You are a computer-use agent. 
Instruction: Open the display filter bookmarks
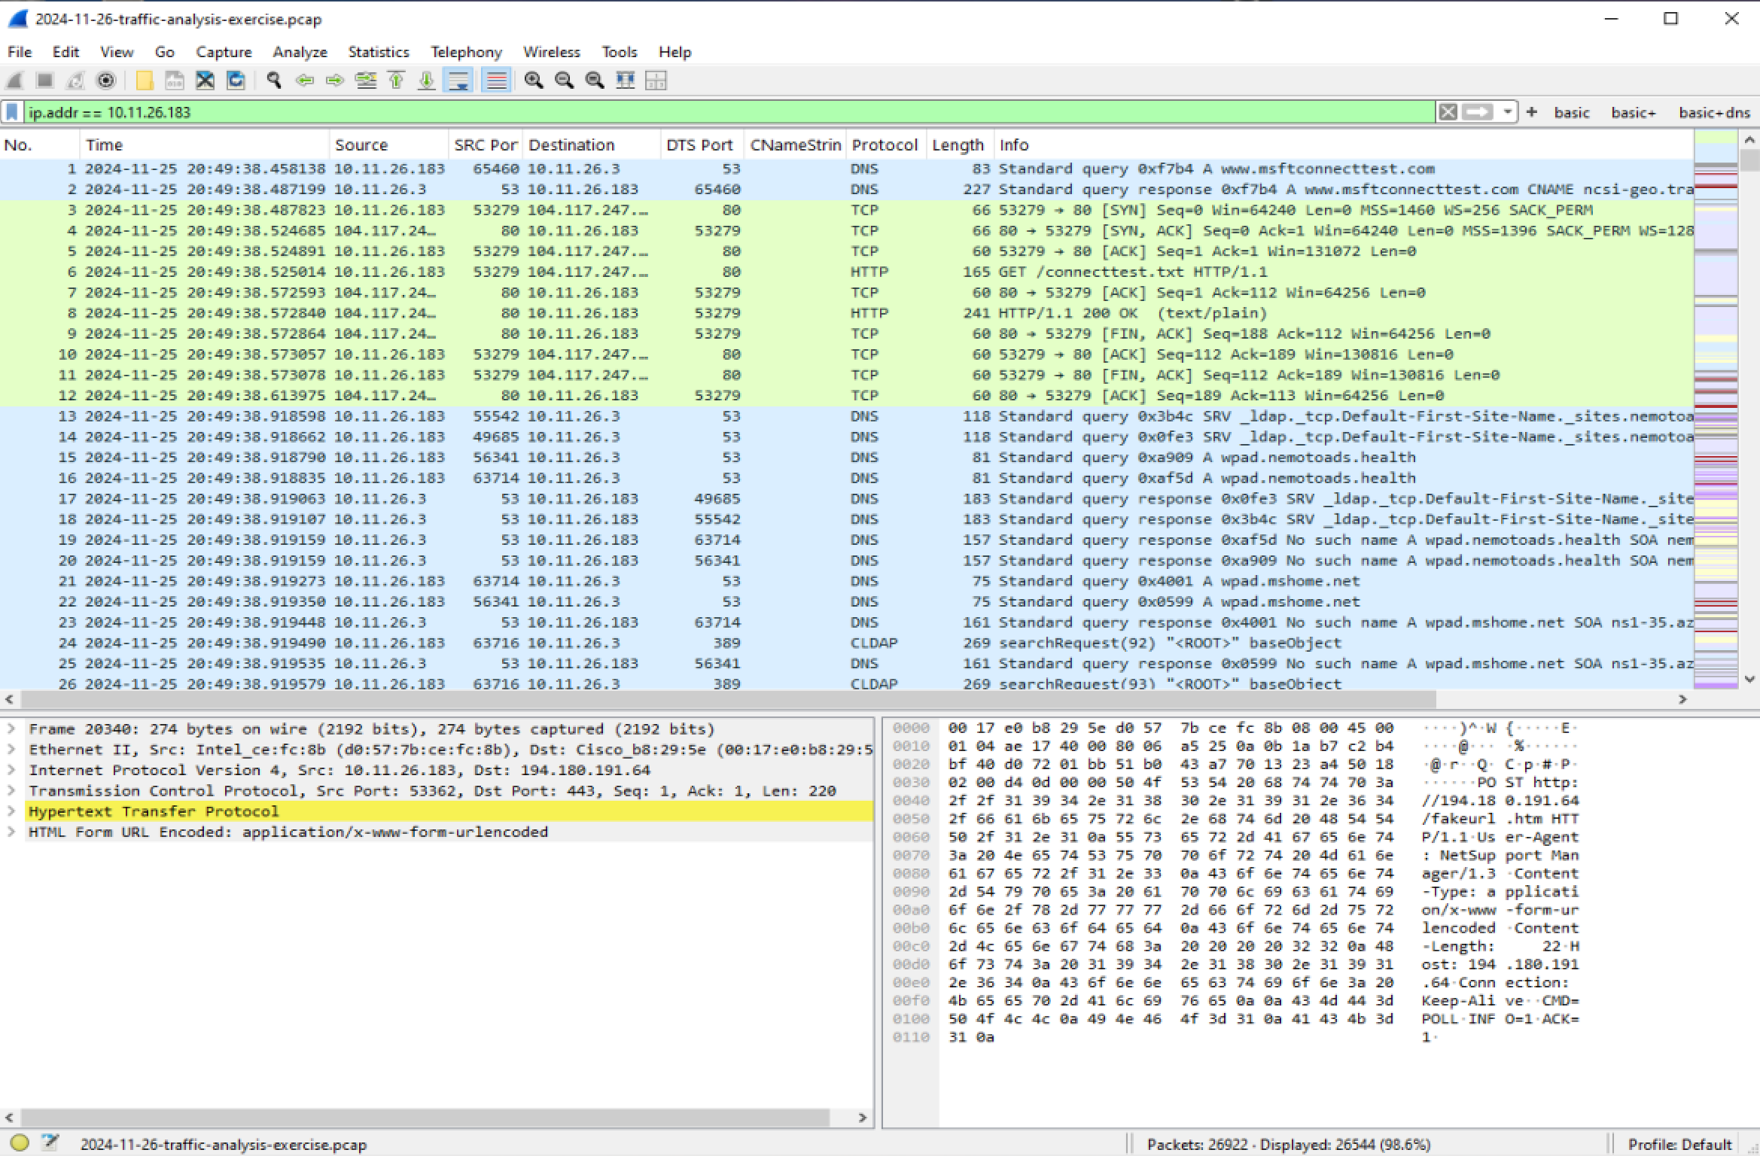click(12, 111)
